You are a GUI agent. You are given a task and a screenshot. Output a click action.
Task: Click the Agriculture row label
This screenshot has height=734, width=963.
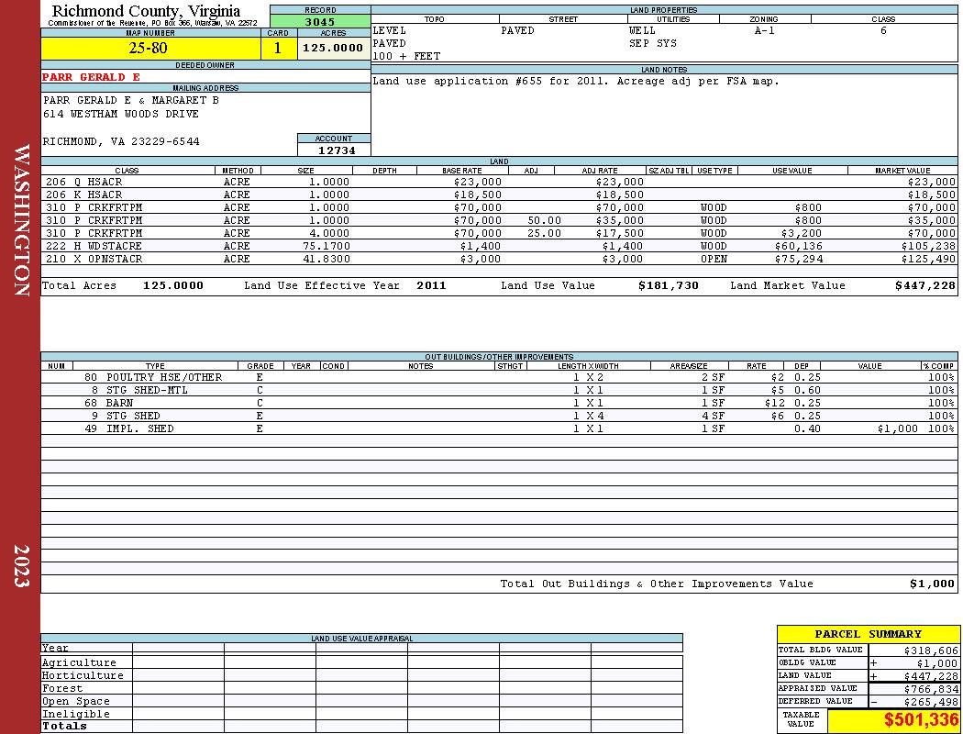click(79, 662)
